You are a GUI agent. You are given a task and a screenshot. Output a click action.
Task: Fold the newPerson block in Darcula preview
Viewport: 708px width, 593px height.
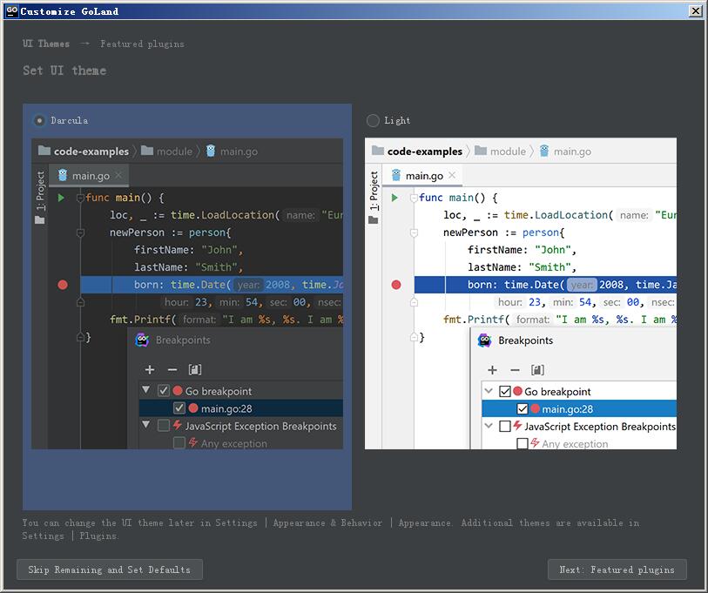pyautogui.click(x=80, y=232)
